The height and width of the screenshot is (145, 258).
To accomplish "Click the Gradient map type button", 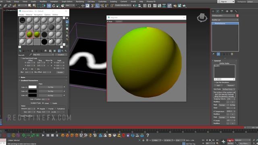I will coord(61,55).
